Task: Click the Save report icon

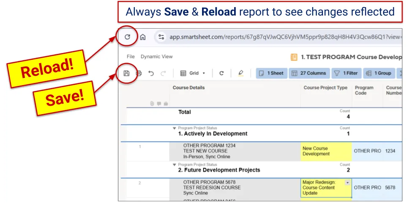Action: 126,73
